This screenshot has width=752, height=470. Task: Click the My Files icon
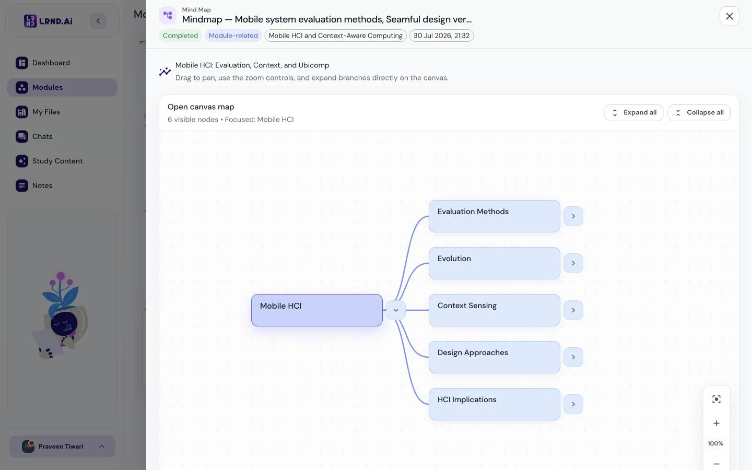[x=22, y=112]
